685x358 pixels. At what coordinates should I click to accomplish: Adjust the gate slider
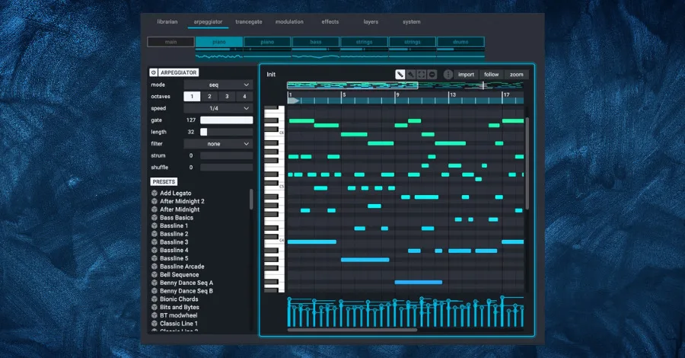coord(226,120)
